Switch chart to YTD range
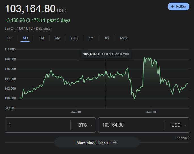The image size is (194, 154). 74,38
